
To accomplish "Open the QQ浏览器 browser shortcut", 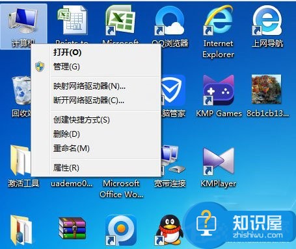I will [170, 21].
